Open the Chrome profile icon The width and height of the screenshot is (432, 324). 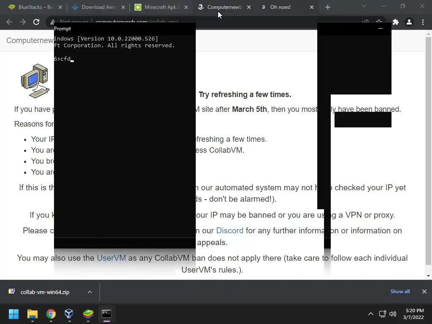pos(409,22)
